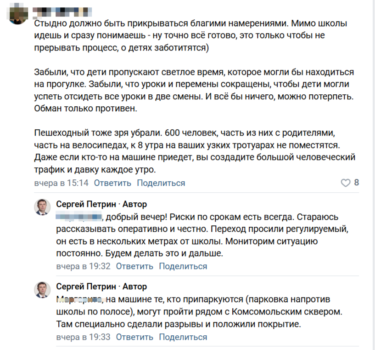The height and width of the screenshot is (350, 375).
Task: Click the blurred mention before 'добрый вечер'
Action: [x=78, y=216]
